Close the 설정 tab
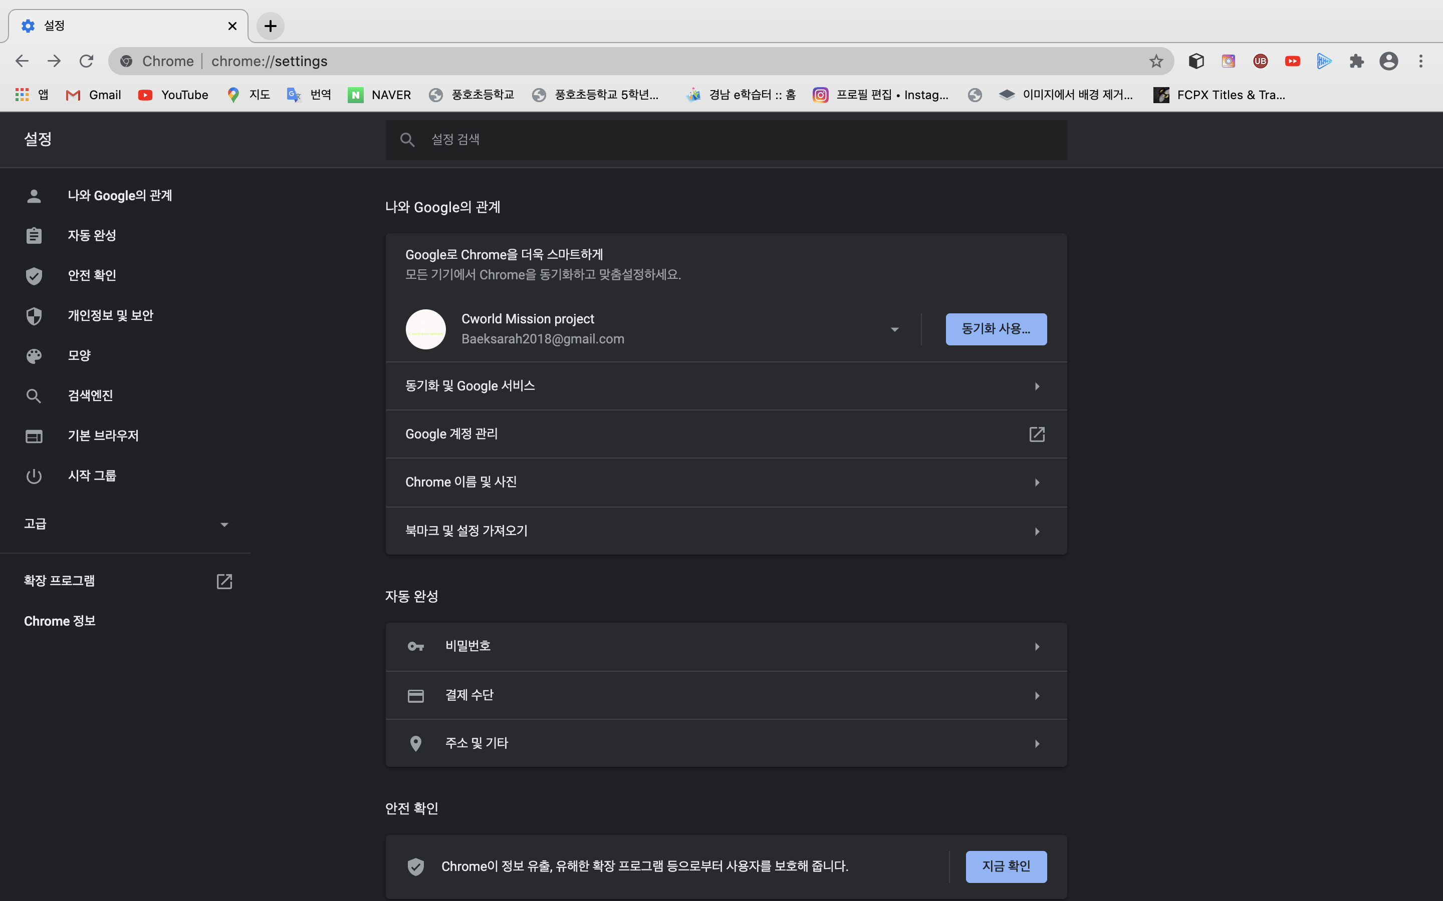1443x901 pixels. [232, 26]
